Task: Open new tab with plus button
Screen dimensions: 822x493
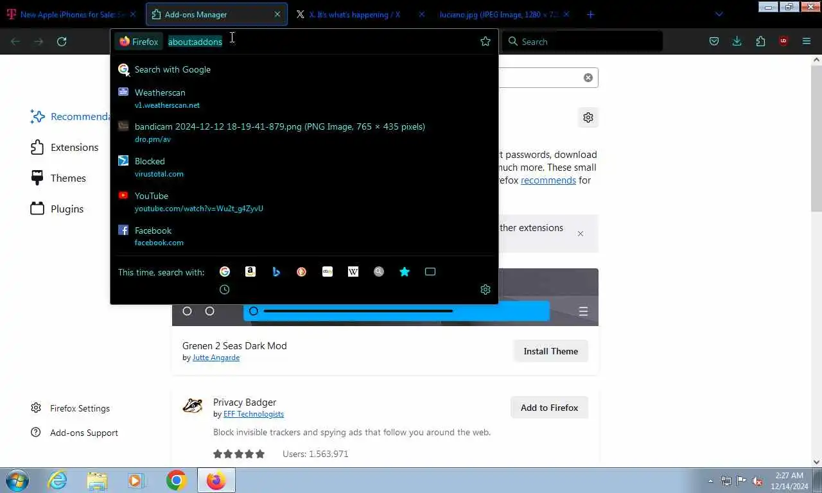Action: (x=591, y=14)
